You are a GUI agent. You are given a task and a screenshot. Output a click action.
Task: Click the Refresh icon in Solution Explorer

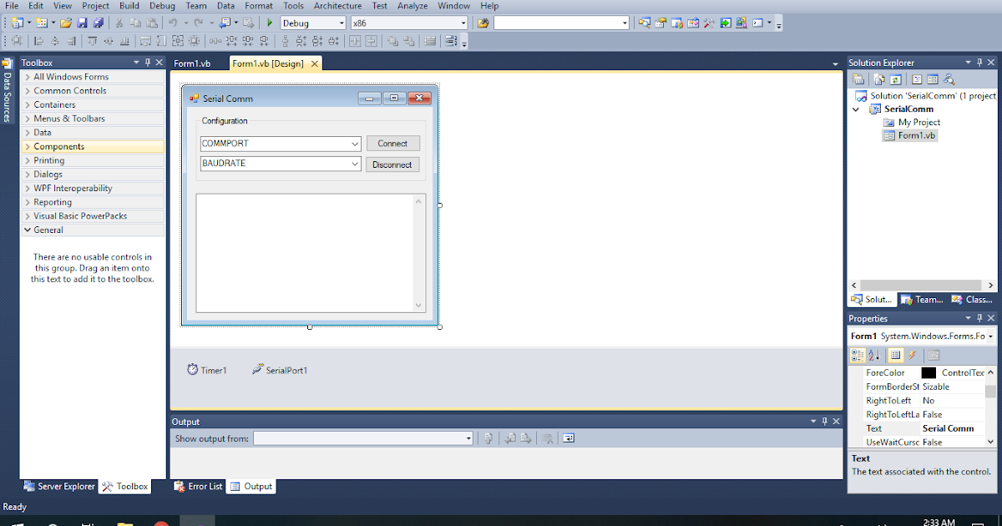point(895,79)
